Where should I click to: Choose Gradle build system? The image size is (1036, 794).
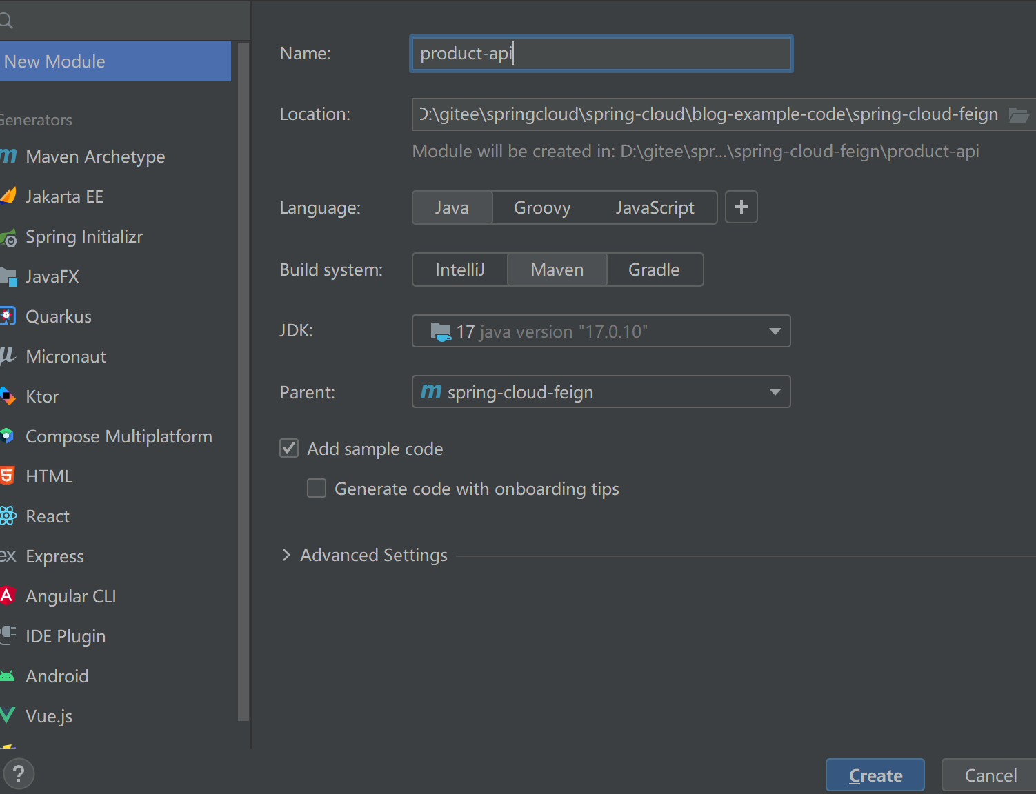(x=654, y=269)
